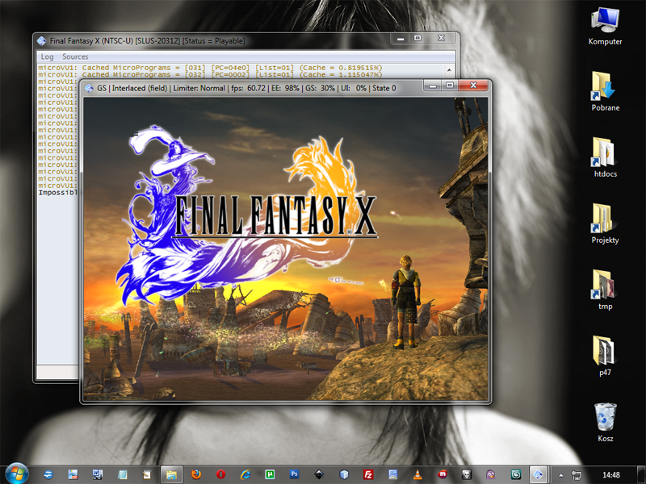This screenshot has width=646, height=484.
Task: Open the p47 folder on desktop
Action: point(605,356)
